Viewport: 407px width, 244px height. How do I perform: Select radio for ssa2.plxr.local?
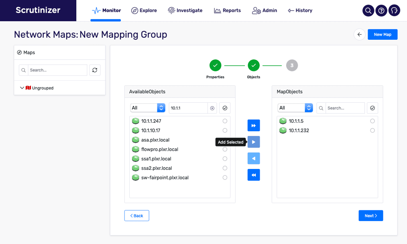pyautogui.click(x=225, y=168)
